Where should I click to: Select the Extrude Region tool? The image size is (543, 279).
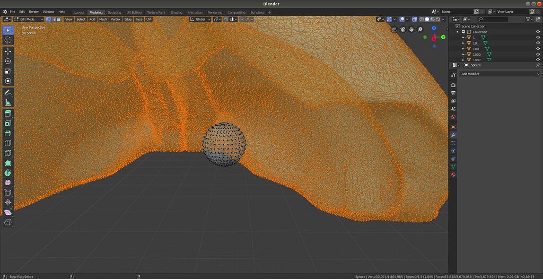pyautogui.click(x=8, y=114)
